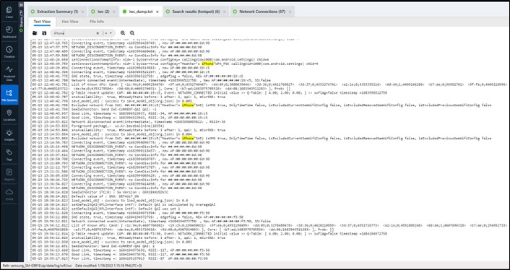Open the Tags sidebar section
Screen dimensions: 510x270
pyautogui.click(x=9, y=154)
